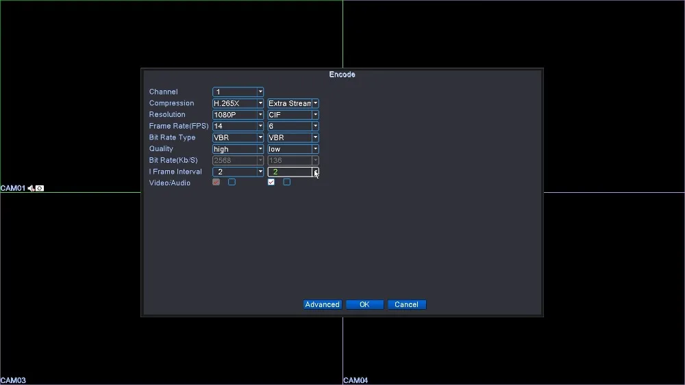Open the extra stream frame rate 6 dropdown
This screenshot has width=685, height=385.
click(x=293, y=126)
